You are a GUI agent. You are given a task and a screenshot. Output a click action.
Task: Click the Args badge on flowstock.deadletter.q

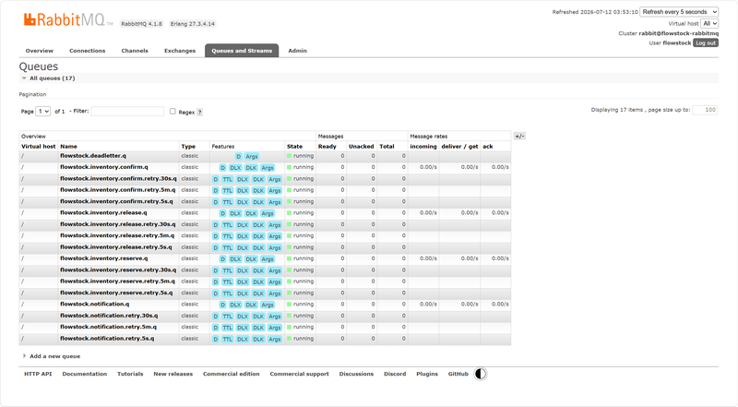click(x=252, y=156)
